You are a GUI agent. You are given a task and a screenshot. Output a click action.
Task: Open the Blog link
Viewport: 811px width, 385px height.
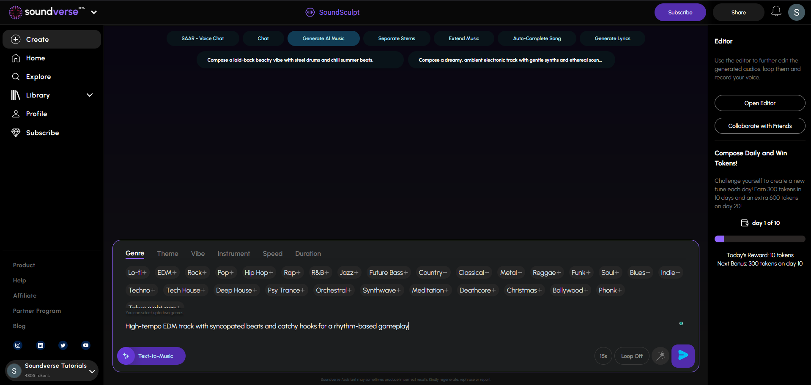click(19, 326)
